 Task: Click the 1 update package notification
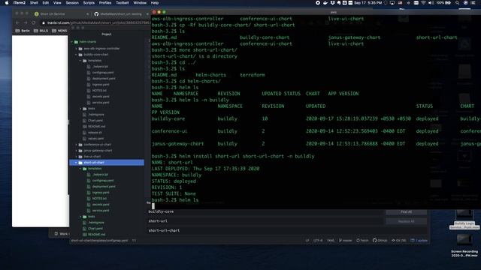pyautogui.click(x=419, y=241)
